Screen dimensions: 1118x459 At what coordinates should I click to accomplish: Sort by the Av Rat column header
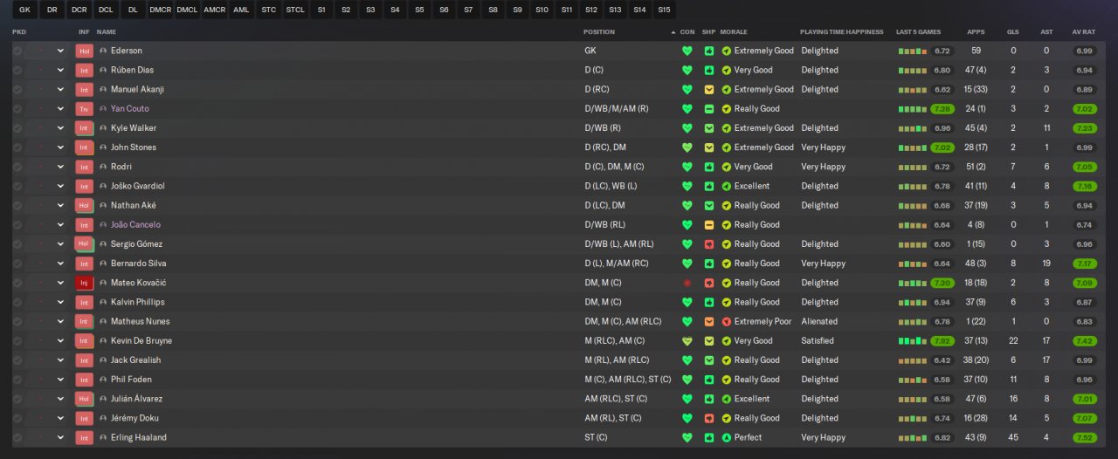[1084, 32]
